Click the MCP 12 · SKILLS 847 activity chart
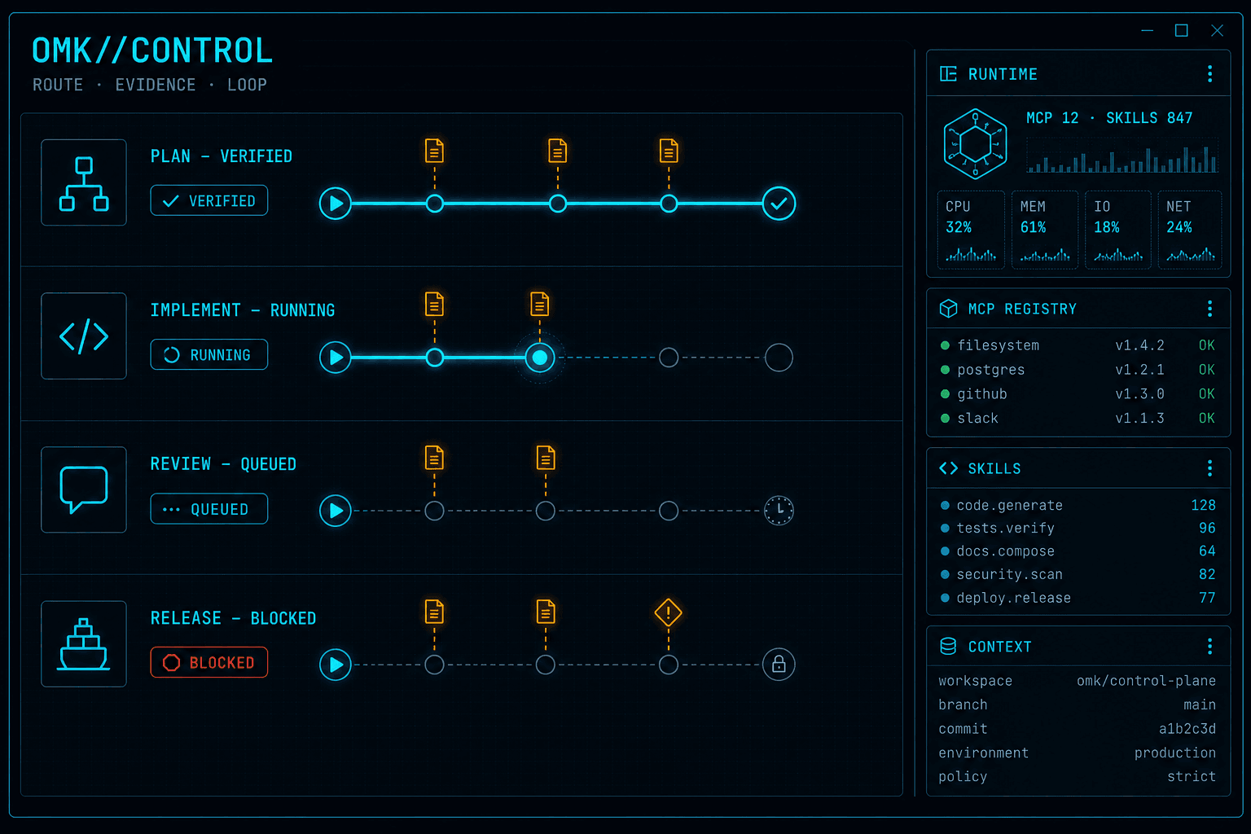 (1122, 156)
